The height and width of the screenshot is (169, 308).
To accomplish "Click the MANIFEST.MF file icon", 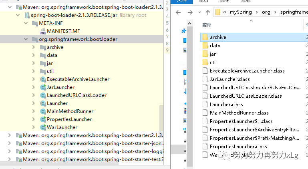I will pyautogui.click(x=43, y=32).
